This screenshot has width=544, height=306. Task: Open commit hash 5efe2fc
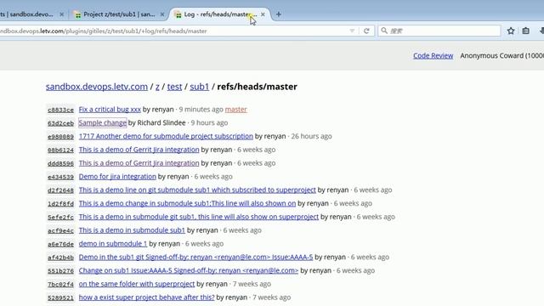click(60, 218)
